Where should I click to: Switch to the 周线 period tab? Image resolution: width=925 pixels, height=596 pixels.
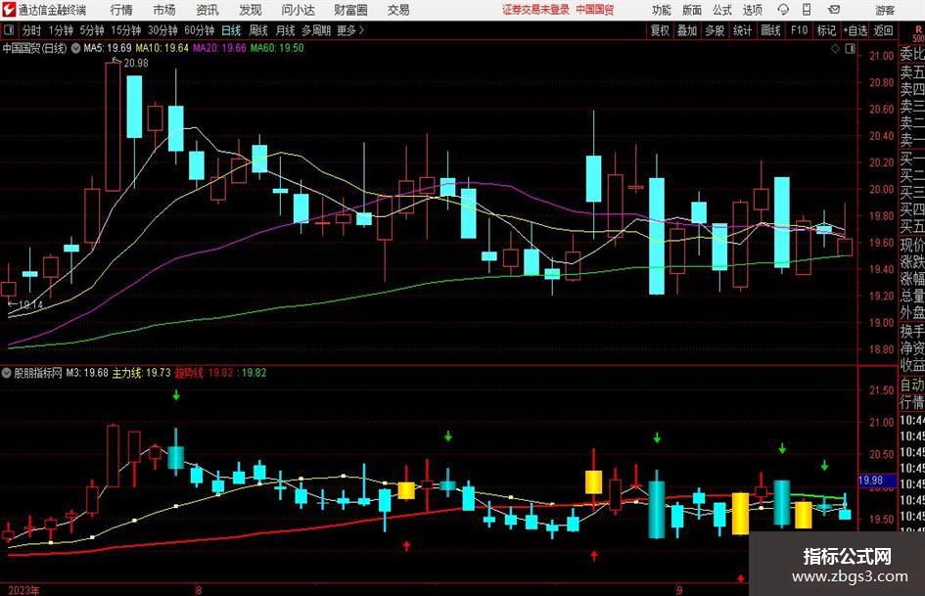258,30
